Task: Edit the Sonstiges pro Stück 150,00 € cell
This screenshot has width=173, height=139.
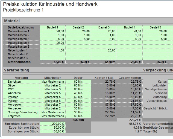Action: (x=52, y=131)
